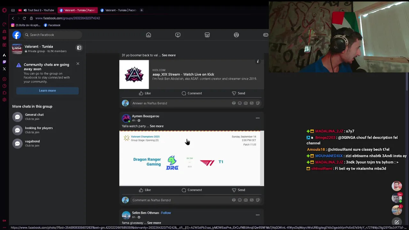The height and width of the screenshot is (230, 409).
Task: Open Facebook Groups icon in top nav
Action: coord(236,35)
